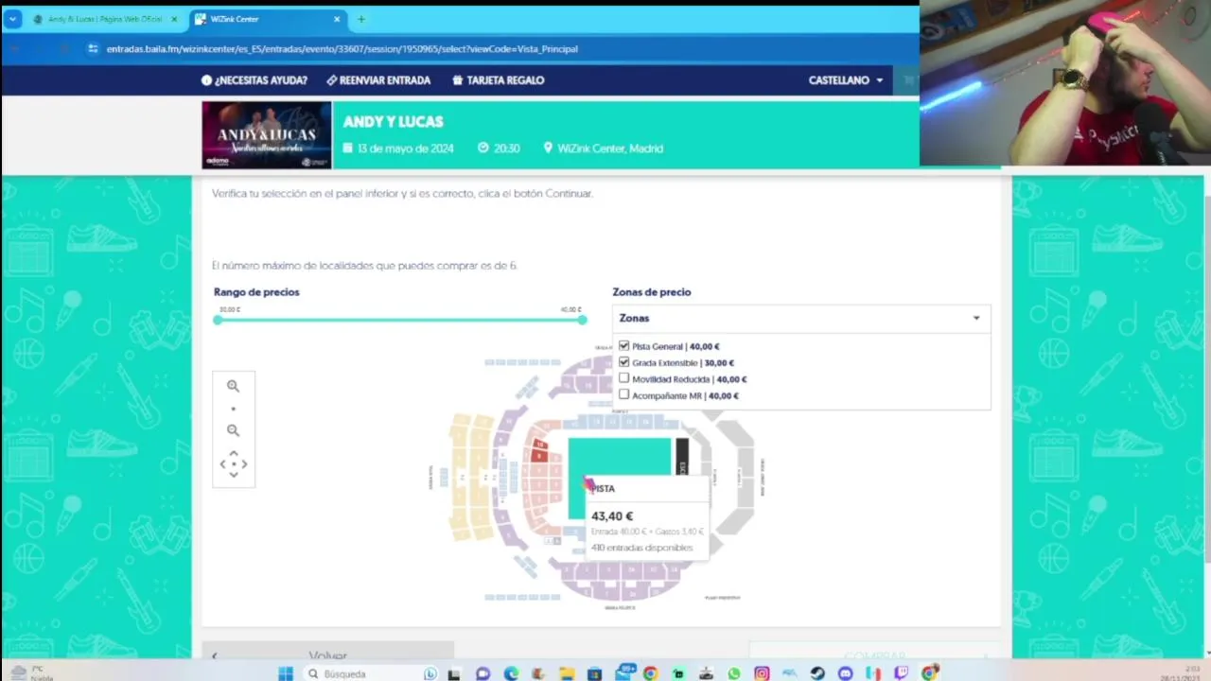Image resolution: width=1211 pixels, height=681 pixels.
Task: Open File Explorer from the taskbar
Action: (x=566, y=673)
